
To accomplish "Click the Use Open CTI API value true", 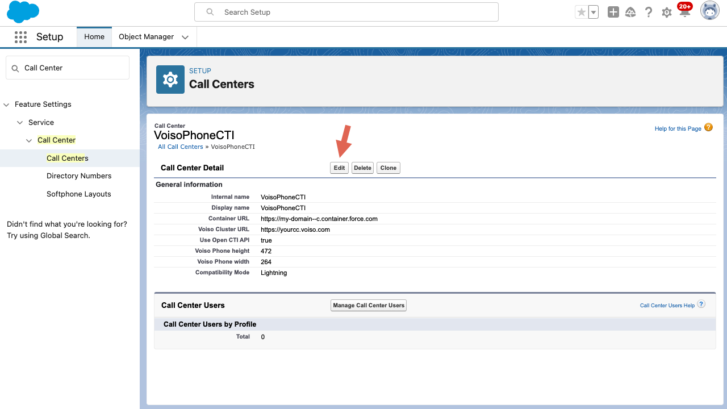I will (x=266, y=240).
